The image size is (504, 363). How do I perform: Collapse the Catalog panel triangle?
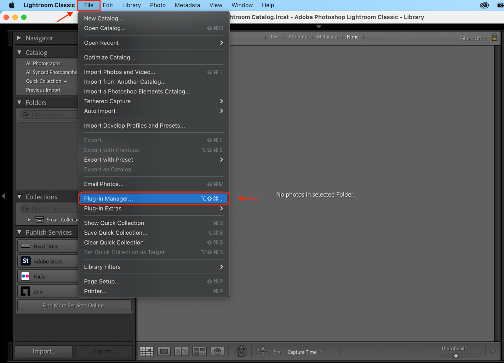pos(19,53)
